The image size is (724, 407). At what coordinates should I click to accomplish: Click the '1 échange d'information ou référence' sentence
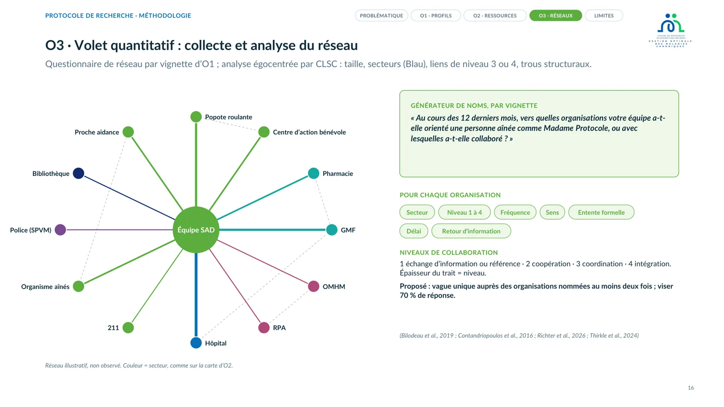pyautogui.click(x=535, y=268)
